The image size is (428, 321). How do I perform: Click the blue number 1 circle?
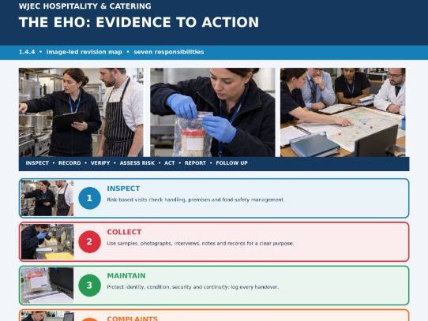tap(89, 198)
